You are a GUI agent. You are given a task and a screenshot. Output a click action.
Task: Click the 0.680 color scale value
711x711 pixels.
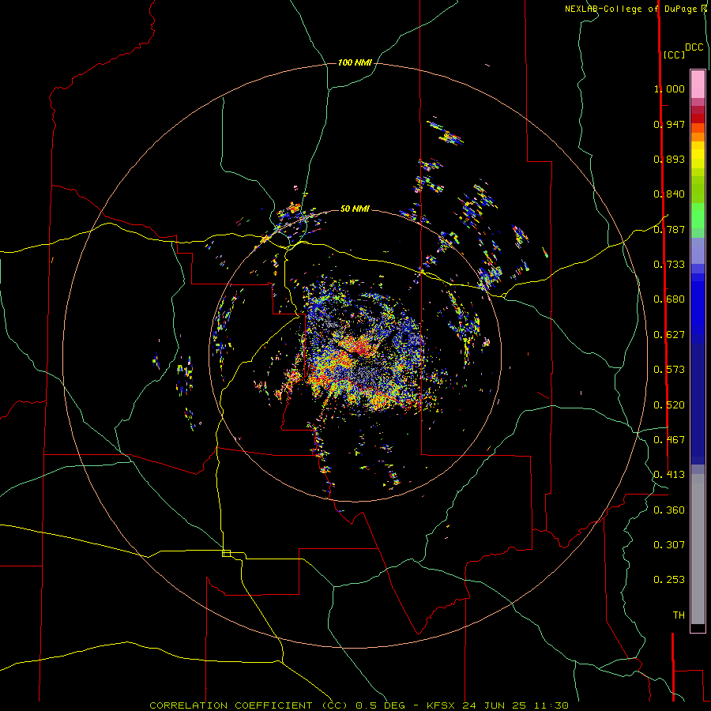coord(669,299)
